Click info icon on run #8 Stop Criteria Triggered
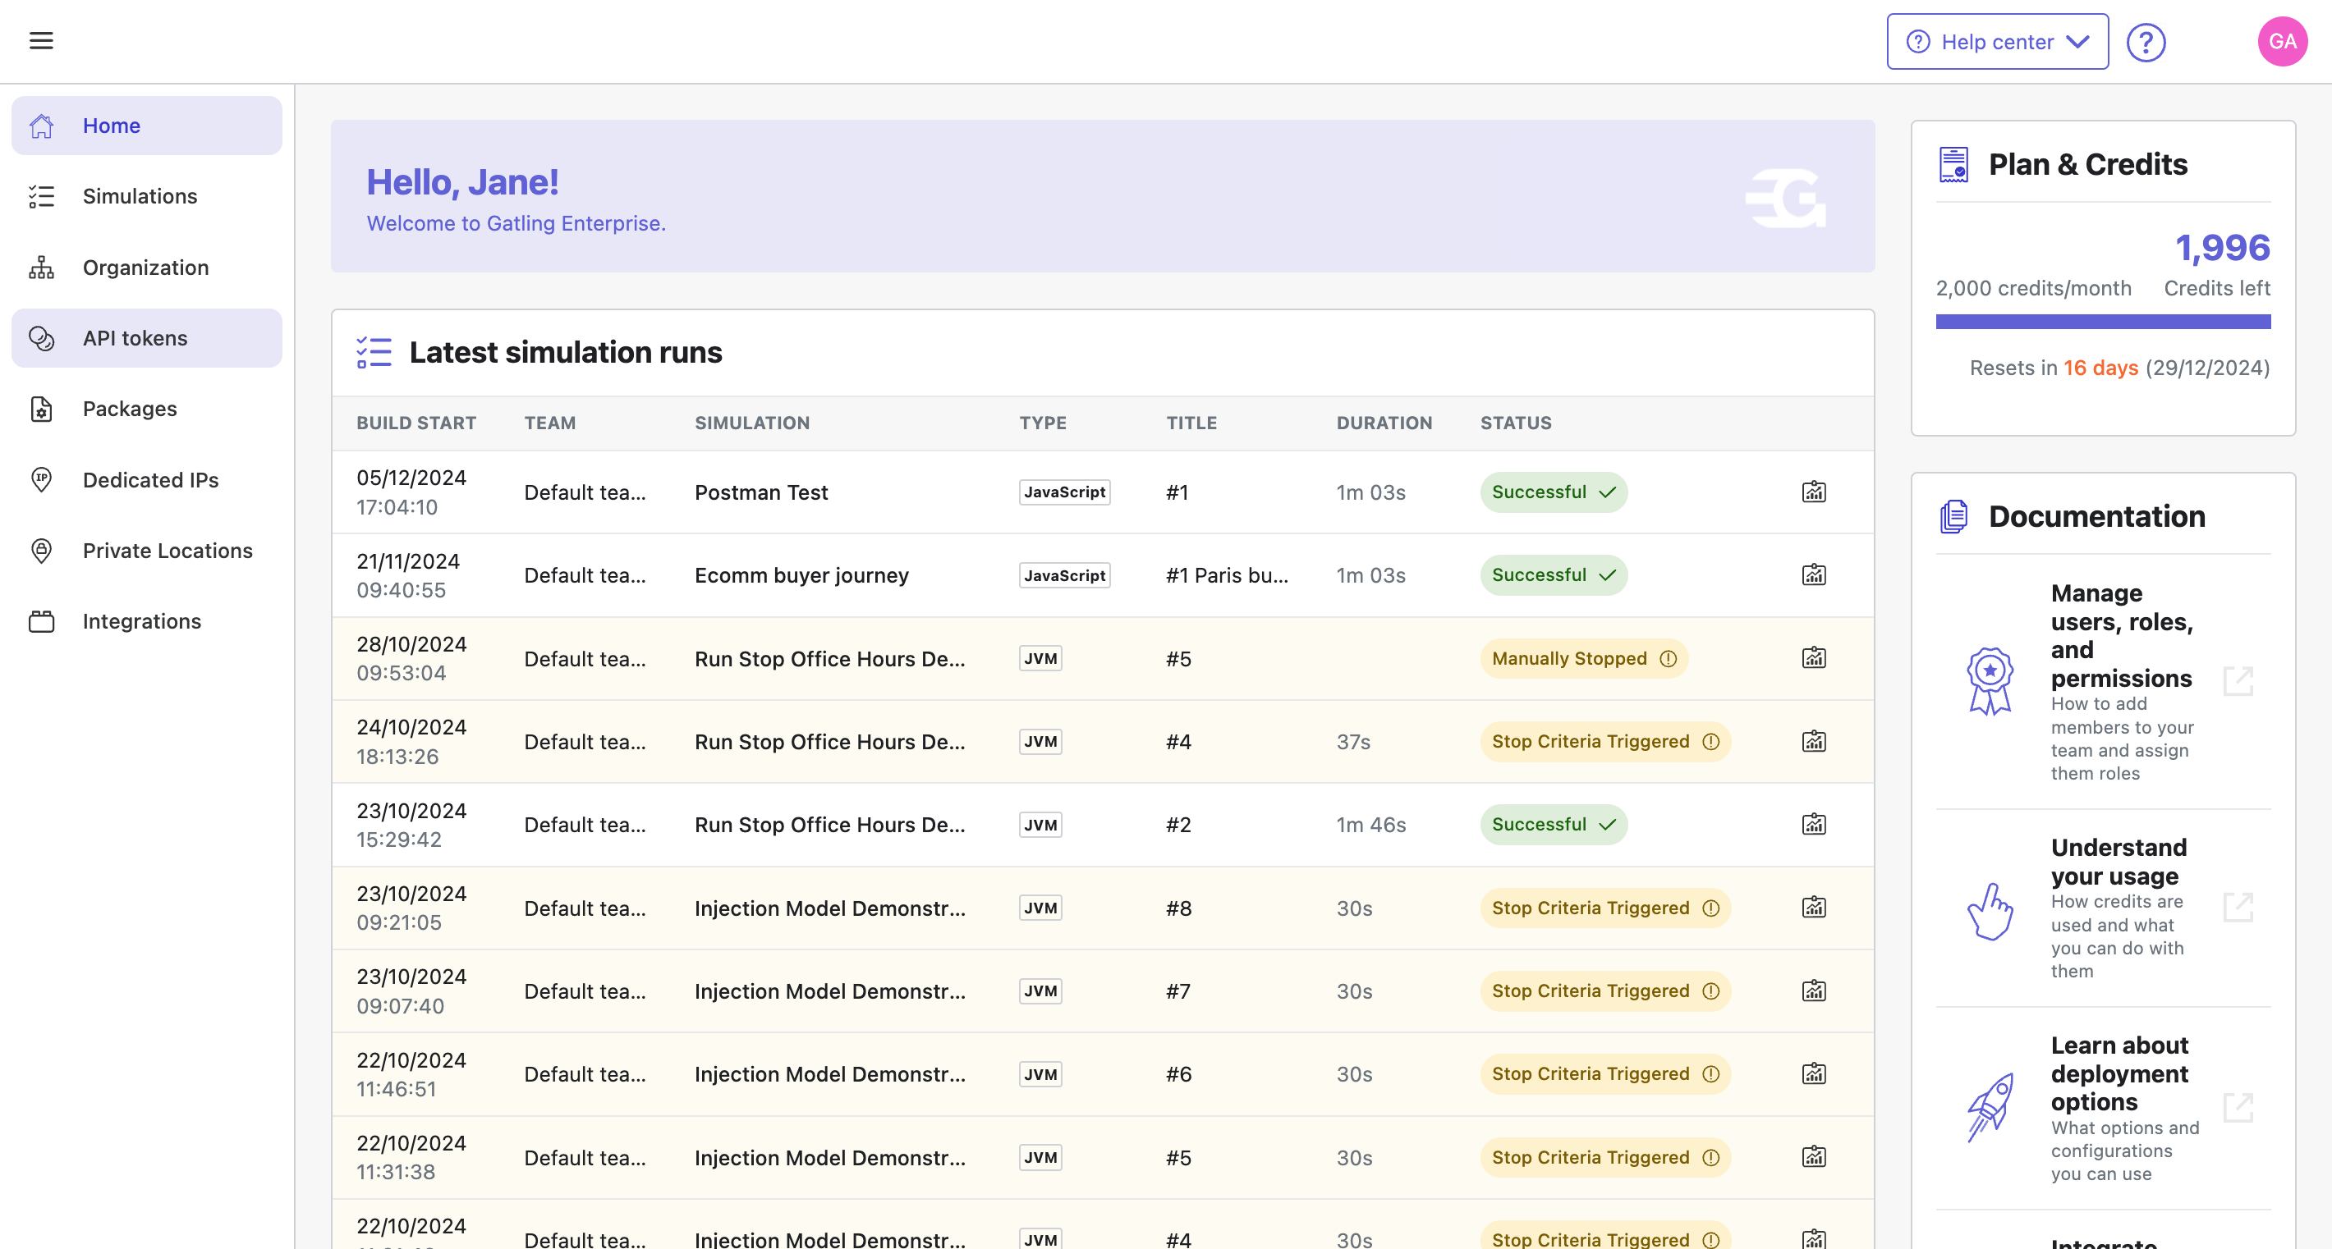 pyautogui.click(x=1710, y=908)
